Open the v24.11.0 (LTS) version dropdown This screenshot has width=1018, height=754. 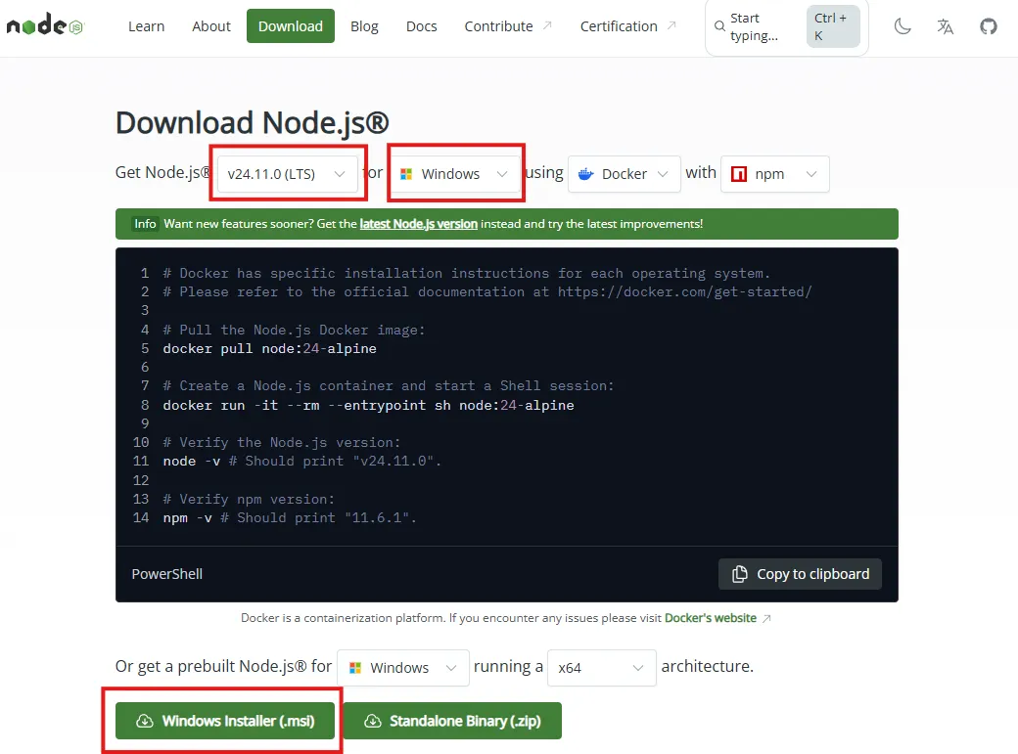[288, 174]
